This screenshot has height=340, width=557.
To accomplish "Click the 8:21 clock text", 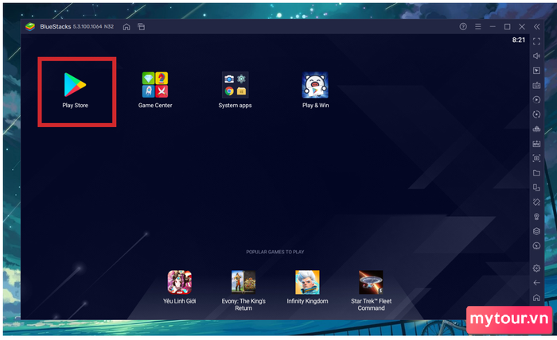I will pyautogui.click(x=518, y=40).
